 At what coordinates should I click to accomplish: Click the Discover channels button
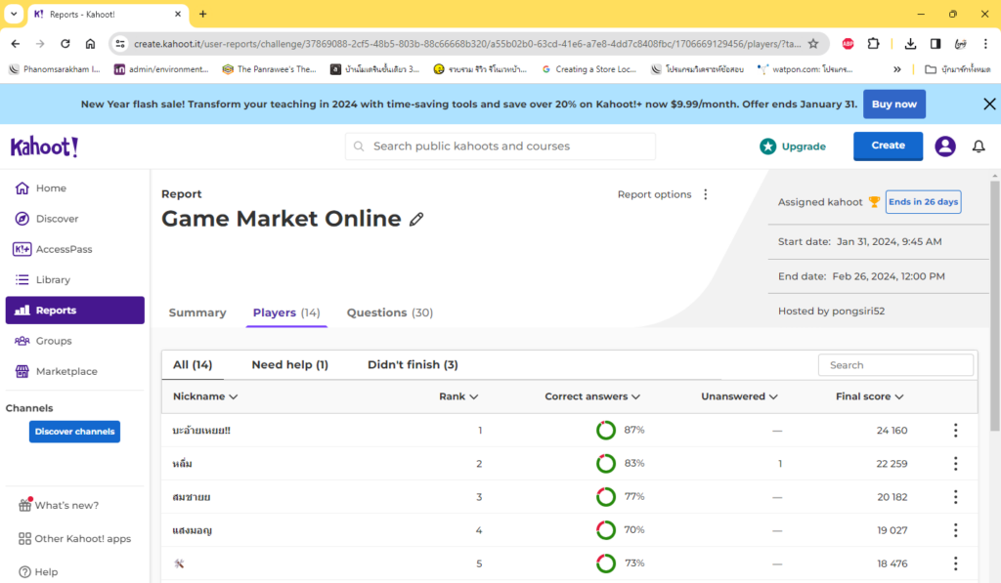[74, 432]
